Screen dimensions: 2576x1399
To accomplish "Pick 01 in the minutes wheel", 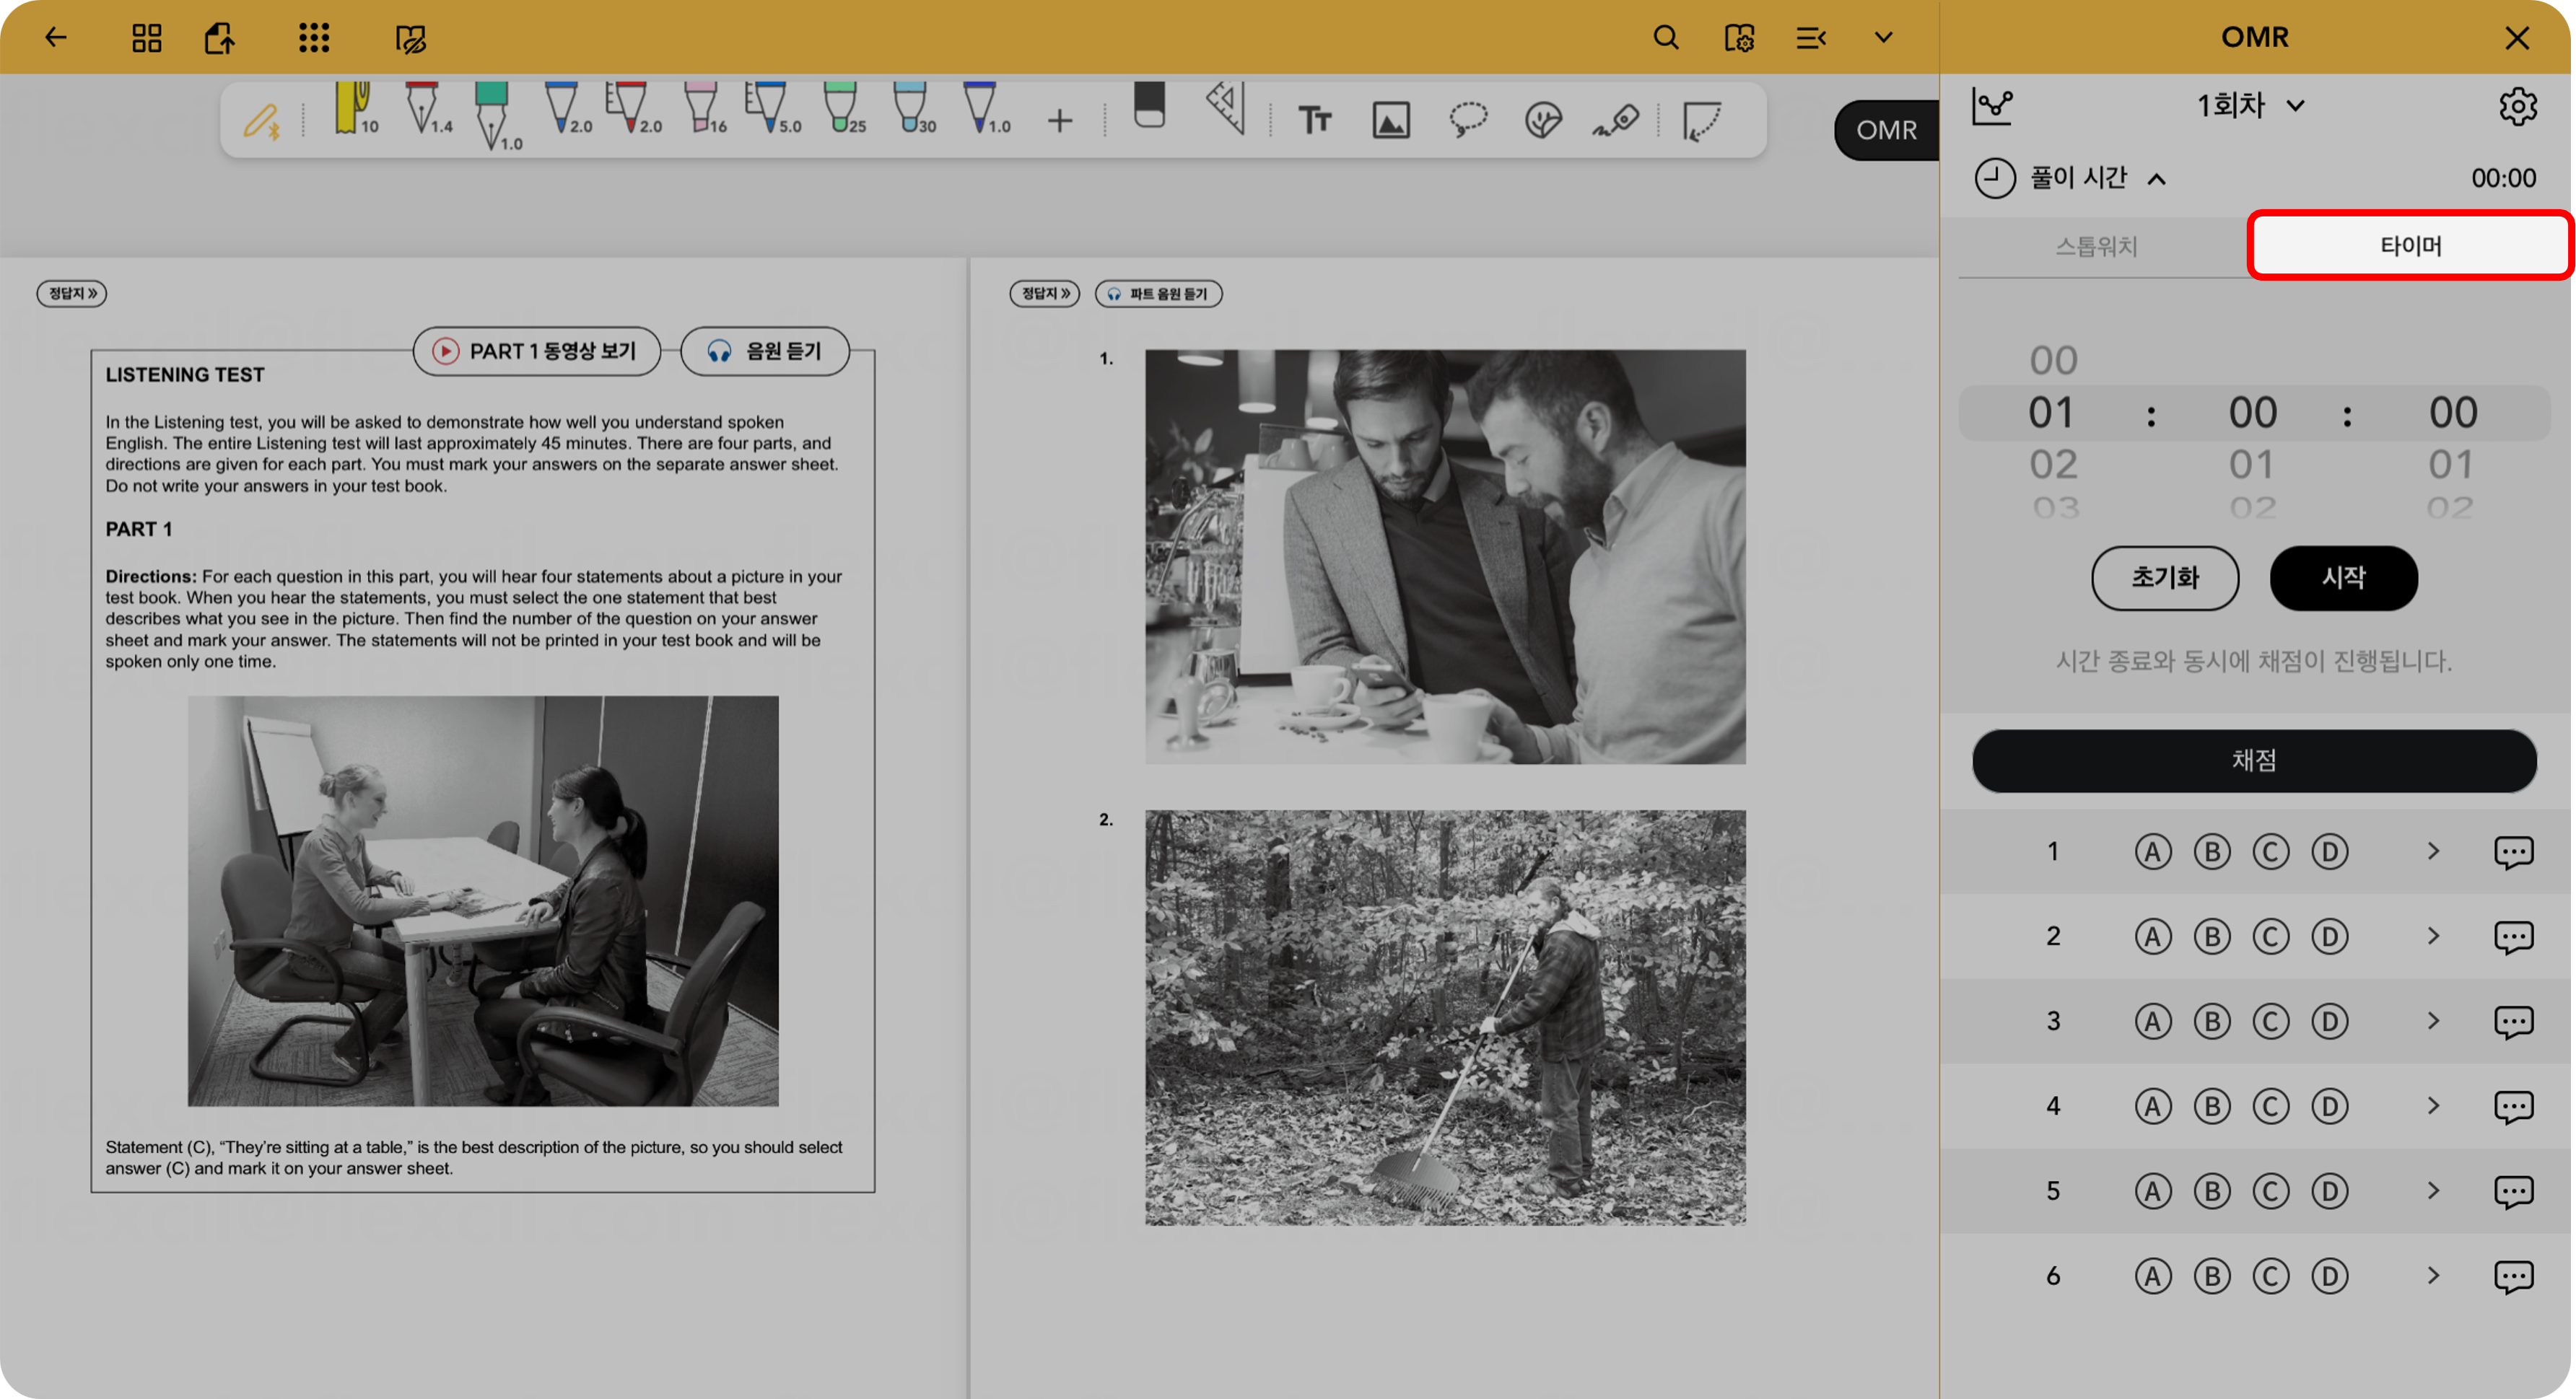I will (x=2252, y=465).
